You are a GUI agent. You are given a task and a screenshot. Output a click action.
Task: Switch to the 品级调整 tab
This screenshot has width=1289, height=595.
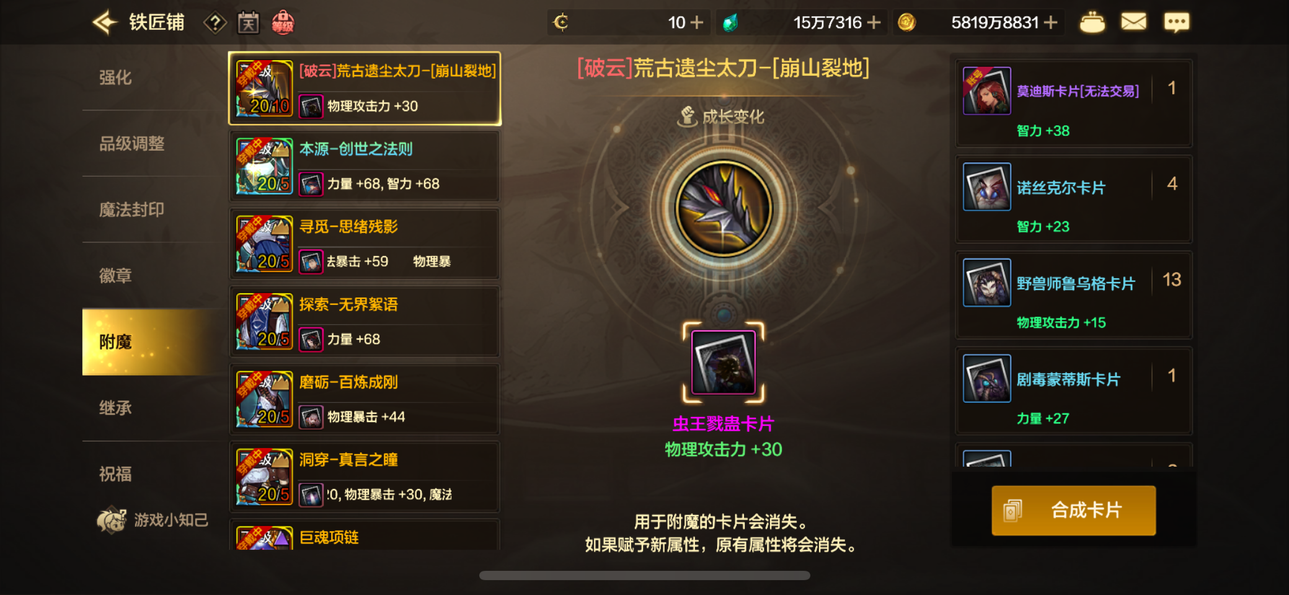(x=131, y=144)
